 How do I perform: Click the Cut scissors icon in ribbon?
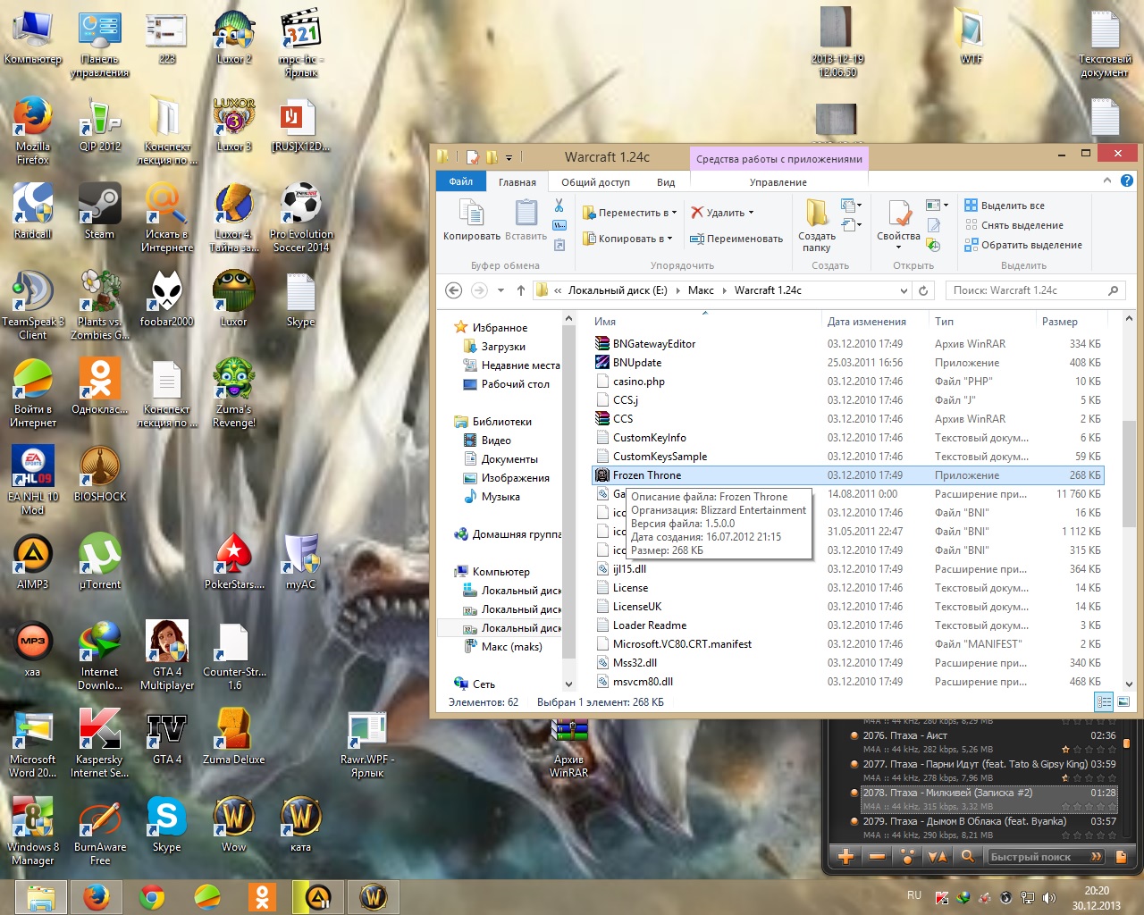(559, 206)
